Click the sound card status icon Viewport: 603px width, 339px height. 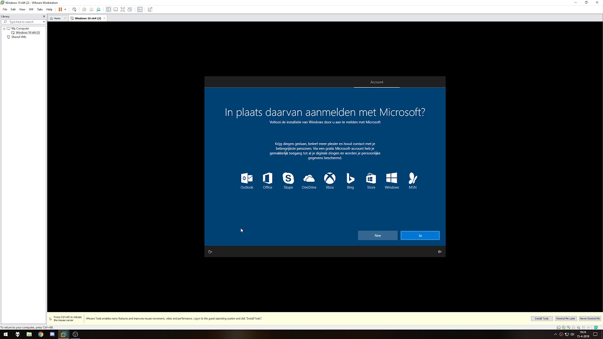pos(579,328)
